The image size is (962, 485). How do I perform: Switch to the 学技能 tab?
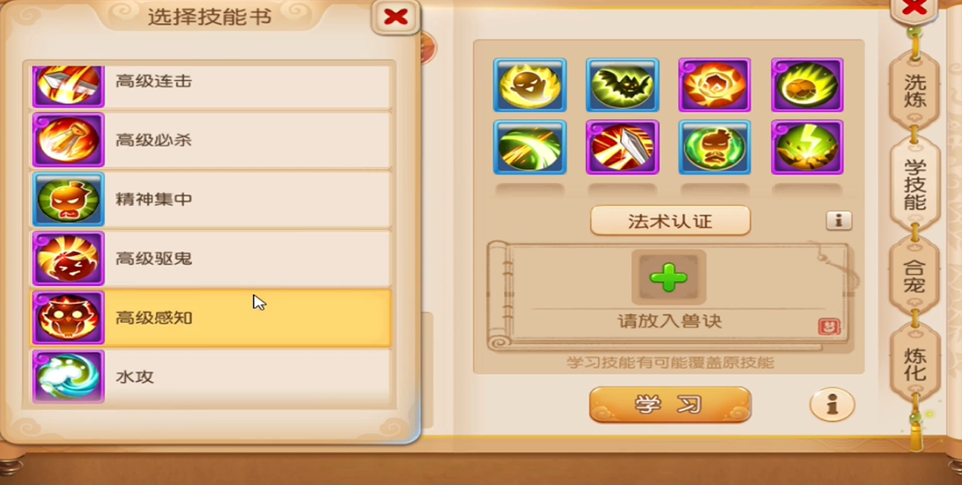pyautogui.click(x=914, y=184)
